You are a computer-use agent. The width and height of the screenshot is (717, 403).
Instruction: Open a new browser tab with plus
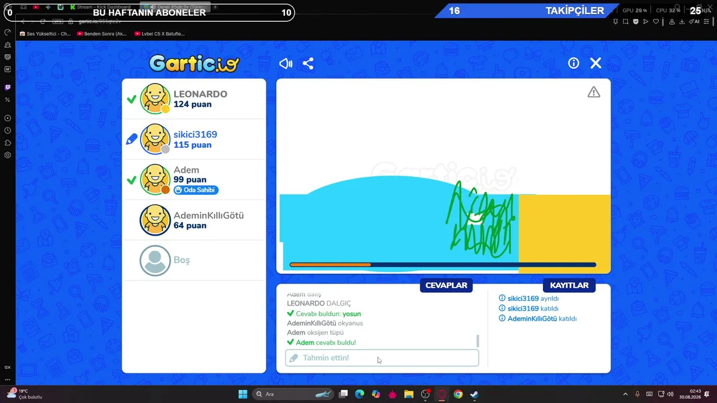(215, 7)
